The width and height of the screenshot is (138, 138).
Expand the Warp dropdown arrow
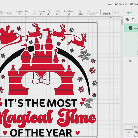(83, 14)
